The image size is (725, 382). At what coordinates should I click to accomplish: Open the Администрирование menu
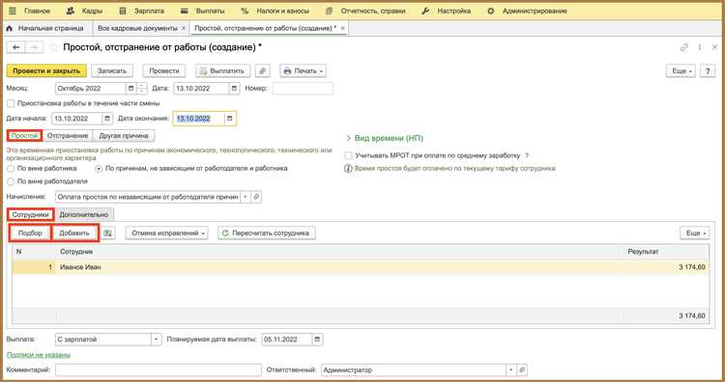coord(527,11)
